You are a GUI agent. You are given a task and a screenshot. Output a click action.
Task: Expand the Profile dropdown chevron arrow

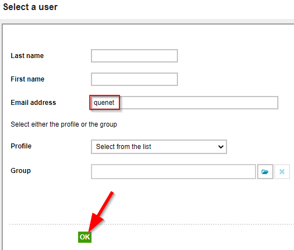pyautogui.click(x=221, y=147)
